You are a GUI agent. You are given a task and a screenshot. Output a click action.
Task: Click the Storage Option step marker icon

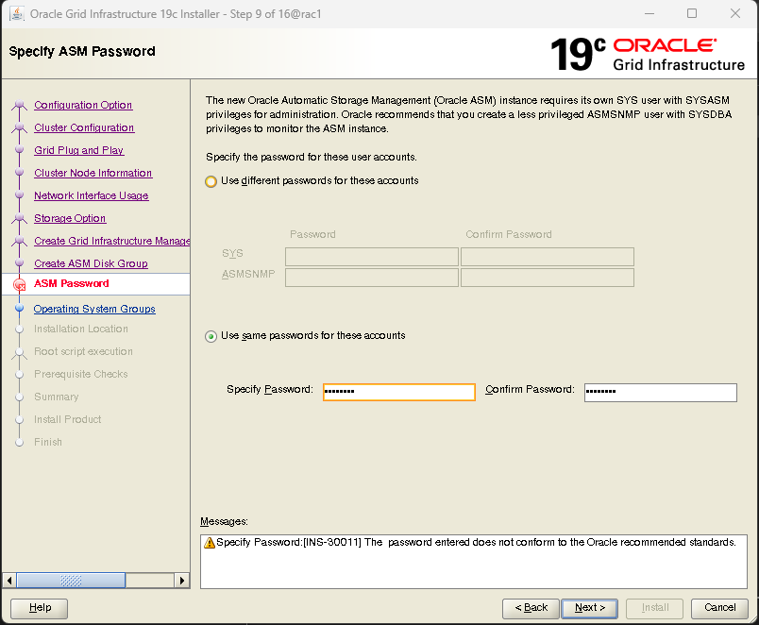point(20,218)
